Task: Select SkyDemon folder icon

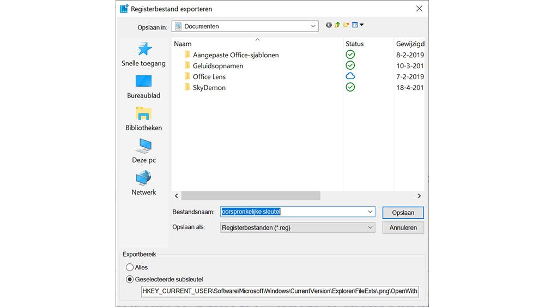Action: coord(187,87)
